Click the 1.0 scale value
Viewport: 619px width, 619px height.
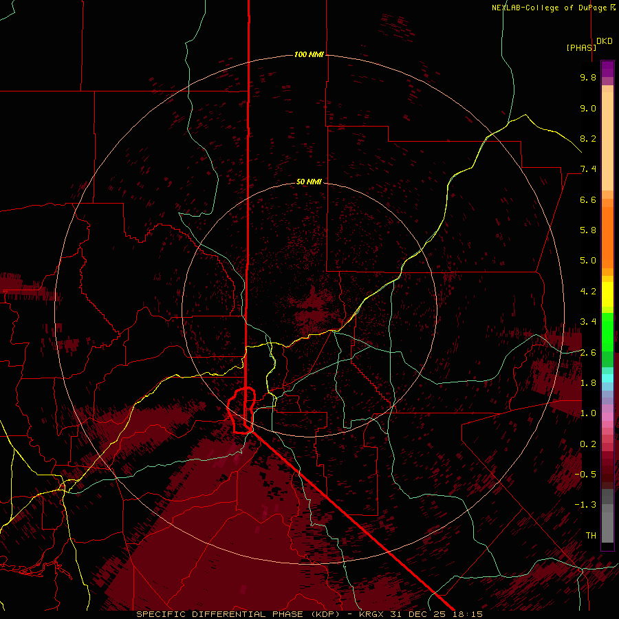pyautogui.click(x=588, y=413)
